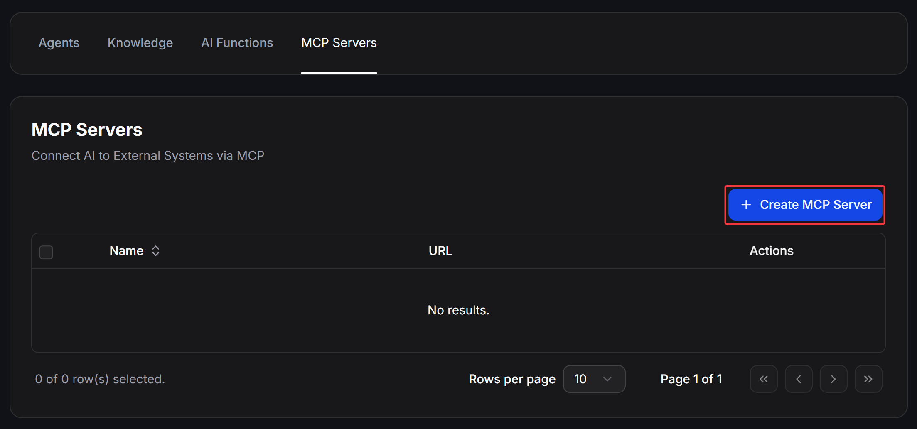The width and height of the screenshot is (917, 429).
Task: Click the 'MCP Servers' page heading
Action: tap(87, 130)
